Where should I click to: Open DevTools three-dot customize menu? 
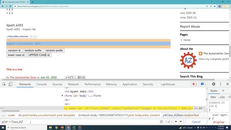[x=221, y=84]
